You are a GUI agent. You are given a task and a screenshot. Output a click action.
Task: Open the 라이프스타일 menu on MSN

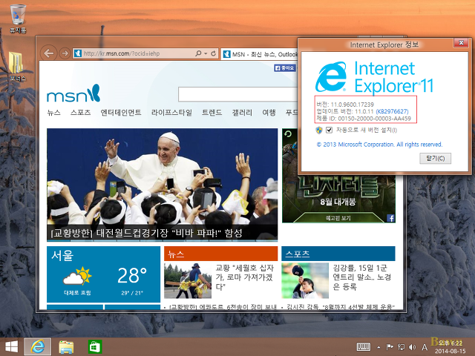tap(171, 113)
